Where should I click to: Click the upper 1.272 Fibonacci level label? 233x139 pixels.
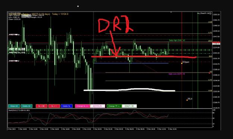tap(210, 33)
